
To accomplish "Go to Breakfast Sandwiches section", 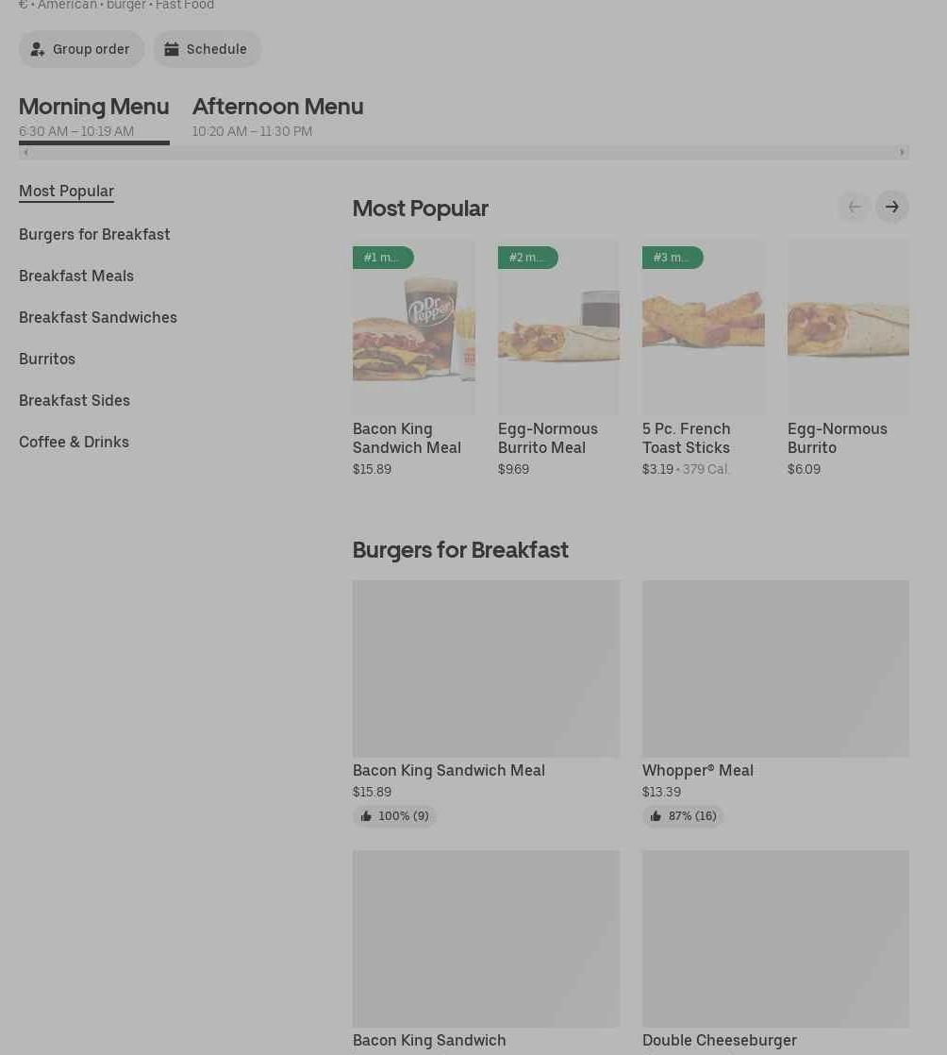I will [98, 317].
